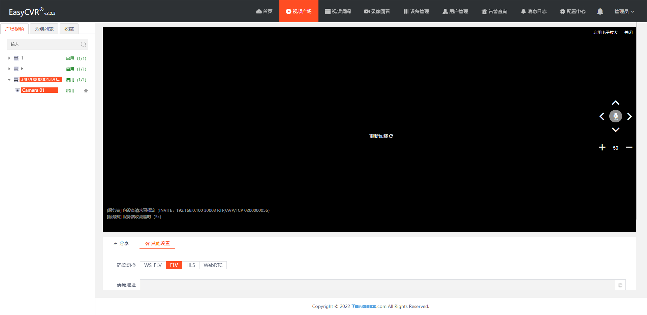Screen dimensions: 647x315
Task: Open 配置中心 configuration center
Action: pyautogui.click(x=573, y=11)
